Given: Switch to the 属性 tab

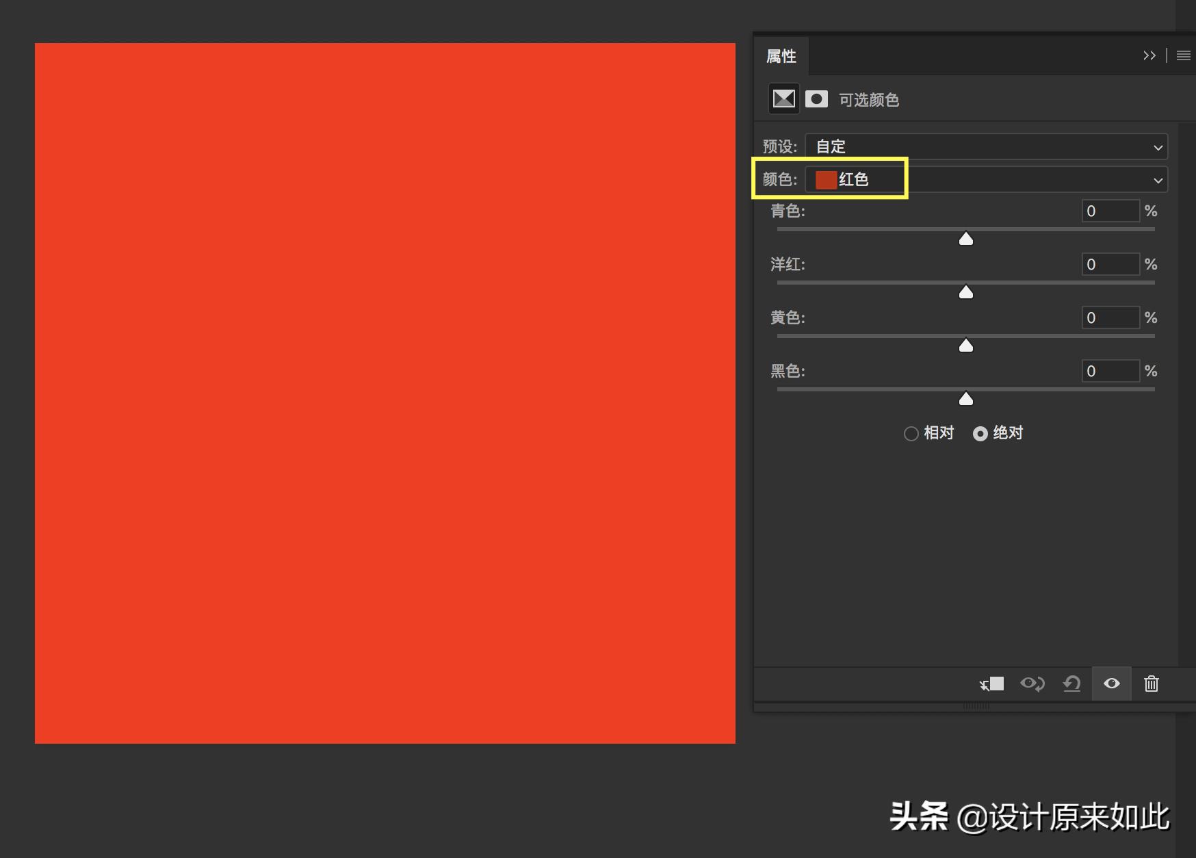Looking at the screenshot, I should 781,56.
